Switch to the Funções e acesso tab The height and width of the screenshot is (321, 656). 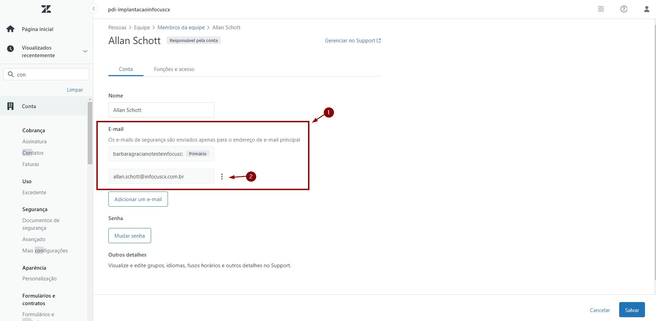click(x=174, y=69)
